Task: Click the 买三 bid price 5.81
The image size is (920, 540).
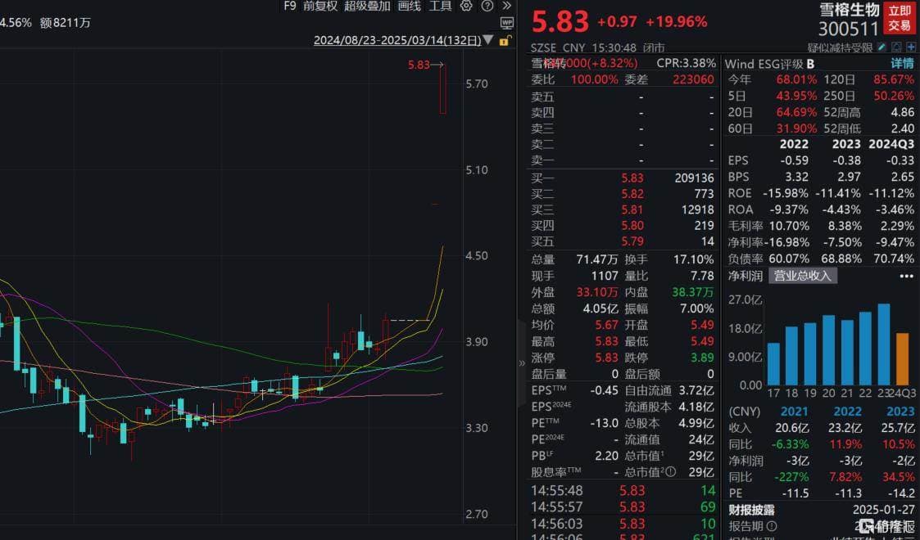Action: pos(632,209)
